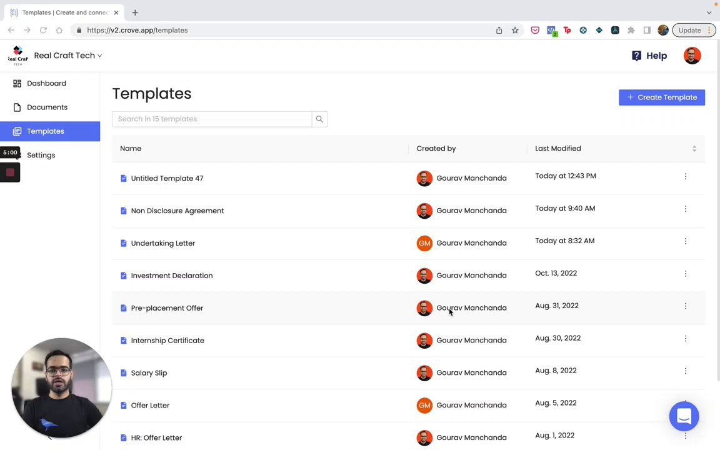720x450 pixels.
Task: Sort by the Last Modified column arrows
Action: 694,149
